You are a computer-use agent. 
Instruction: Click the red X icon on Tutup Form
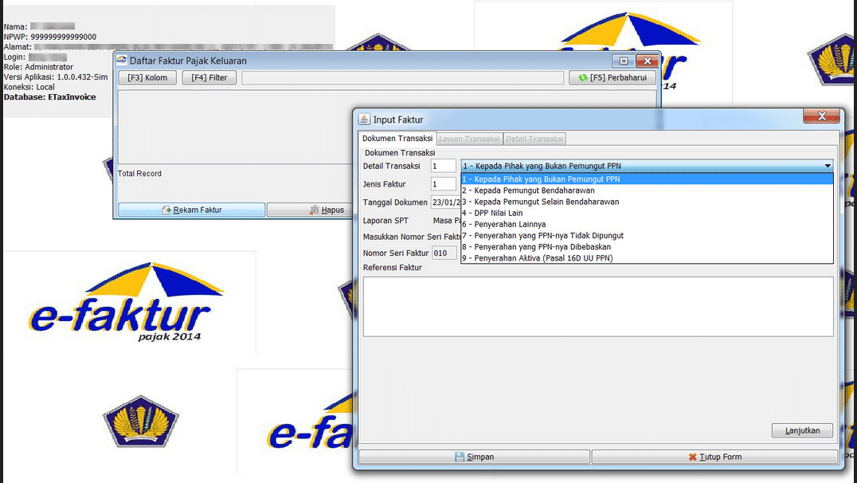click(x=692, y=457)
